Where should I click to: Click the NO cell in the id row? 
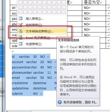94,8
